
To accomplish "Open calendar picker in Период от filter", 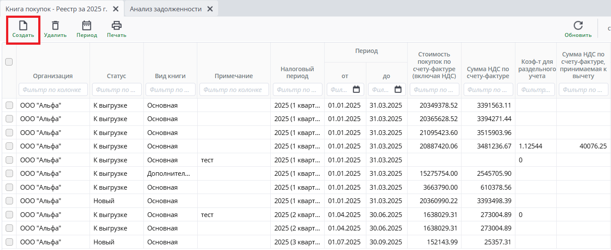I will [356, 89].
